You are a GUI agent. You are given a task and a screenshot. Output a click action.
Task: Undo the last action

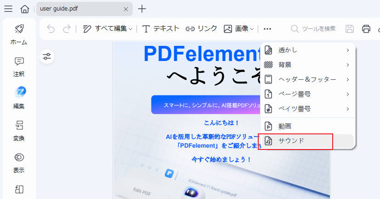51,29
